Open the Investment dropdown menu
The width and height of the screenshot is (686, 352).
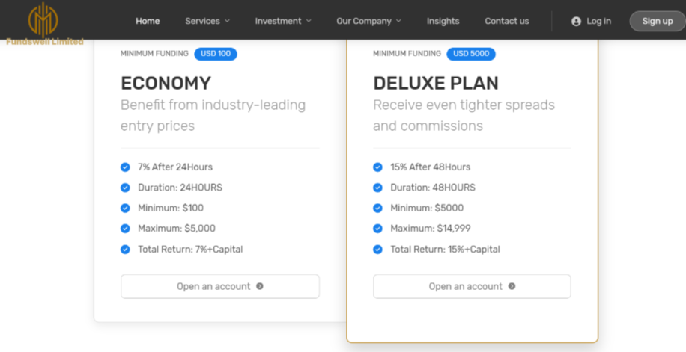tap(282, 21)
